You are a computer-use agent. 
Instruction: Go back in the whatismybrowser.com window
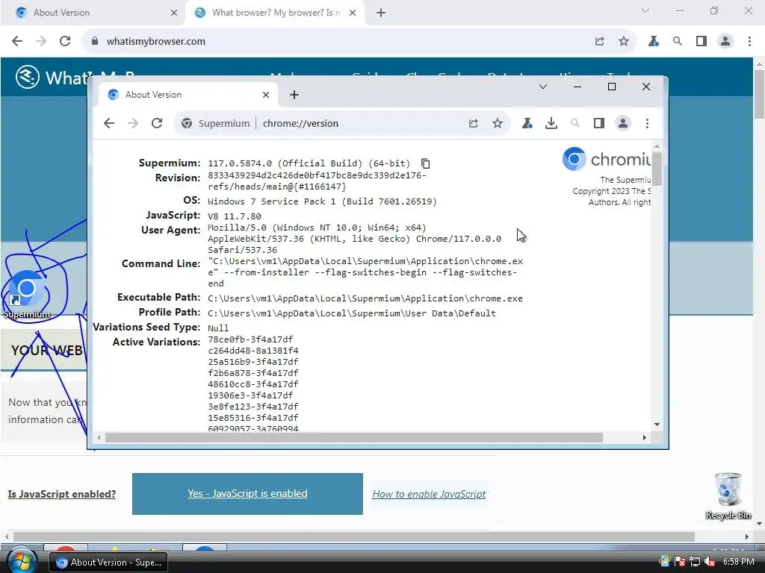[x=17, y=42]
